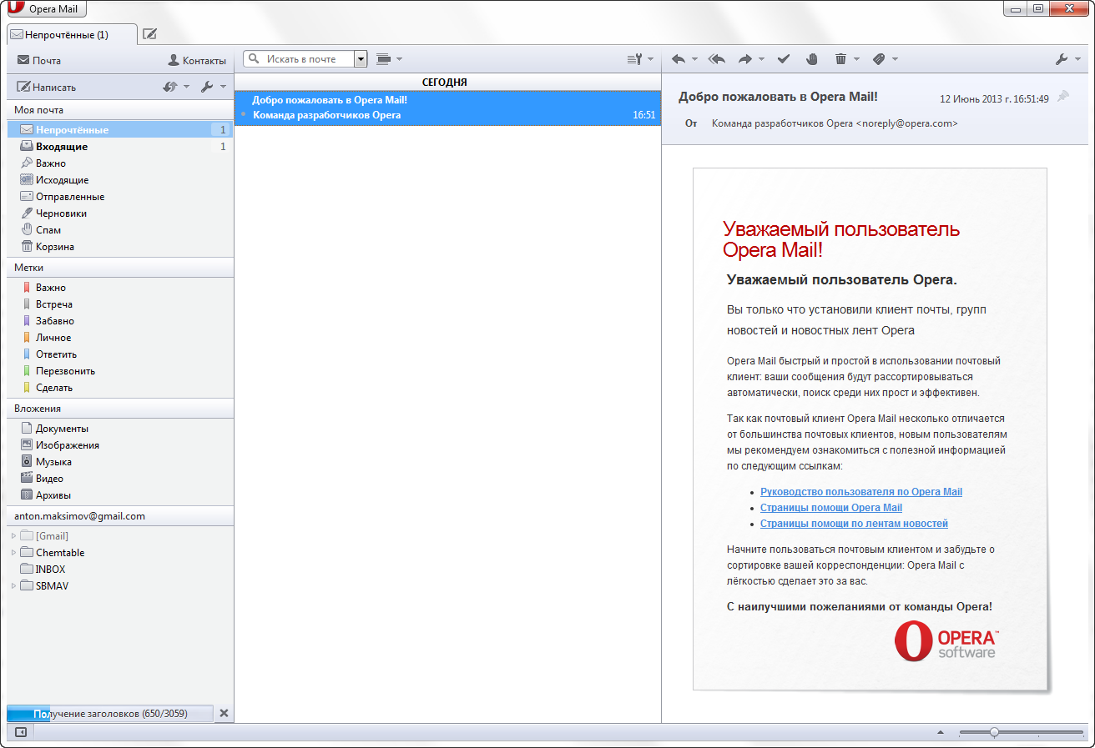Open the label tag dropdown arrow

(x=895, y=60)
